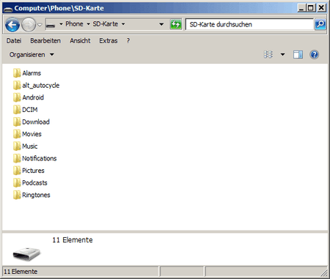Change view using the view mode icon
The width and height of the screenshot is (330, 279).
[268, 54]
